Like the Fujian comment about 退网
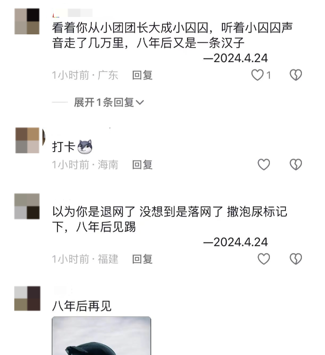Viewport: 325px width, 355px height. pyautogui.click(x=264, y=259)
